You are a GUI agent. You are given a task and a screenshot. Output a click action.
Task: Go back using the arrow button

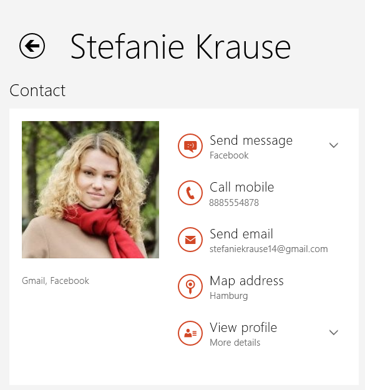32,46
